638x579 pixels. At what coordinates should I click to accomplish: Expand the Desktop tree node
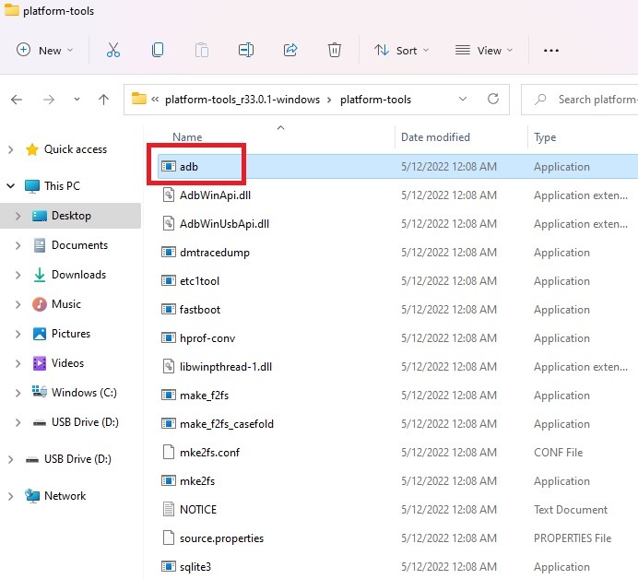pos(18,216)
